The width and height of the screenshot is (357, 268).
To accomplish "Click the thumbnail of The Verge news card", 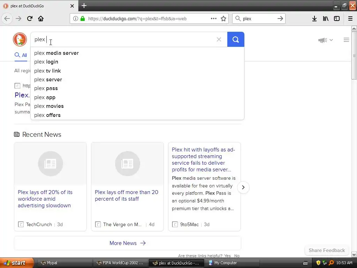I will click(127, 164).
